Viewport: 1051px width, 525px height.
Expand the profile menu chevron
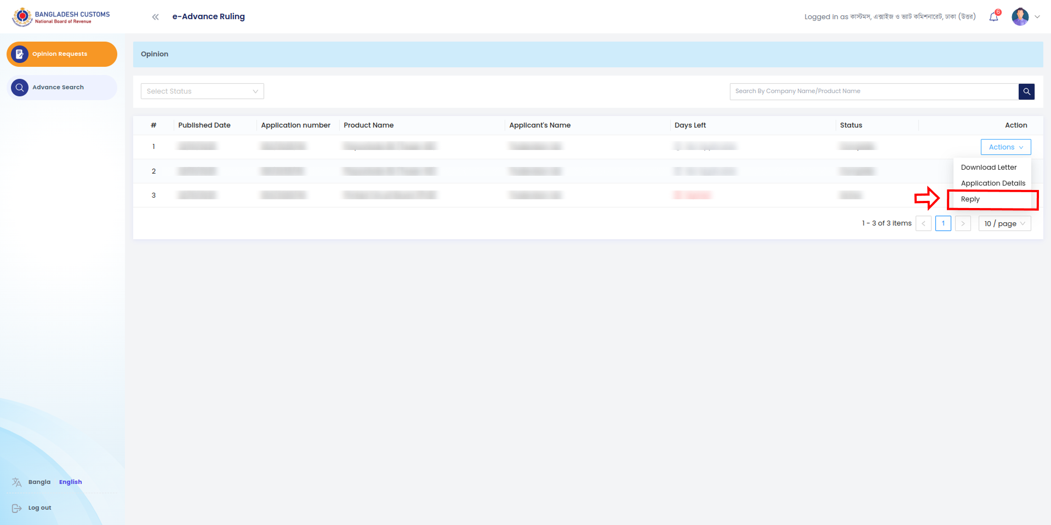1037,17
